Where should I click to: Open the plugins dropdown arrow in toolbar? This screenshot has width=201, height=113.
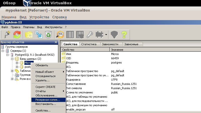(106, 35)
